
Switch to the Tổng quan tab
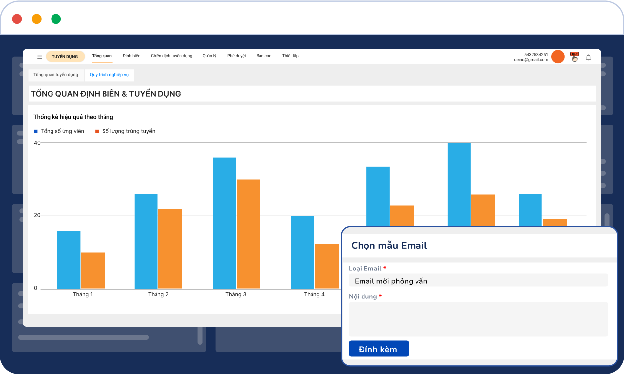point(102,56)
